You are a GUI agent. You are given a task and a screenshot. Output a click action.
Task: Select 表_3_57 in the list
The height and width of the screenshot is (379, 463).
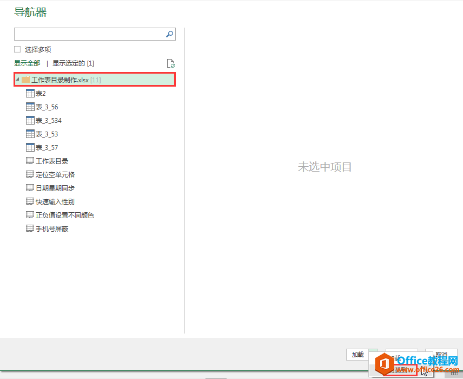pos(42,147)
